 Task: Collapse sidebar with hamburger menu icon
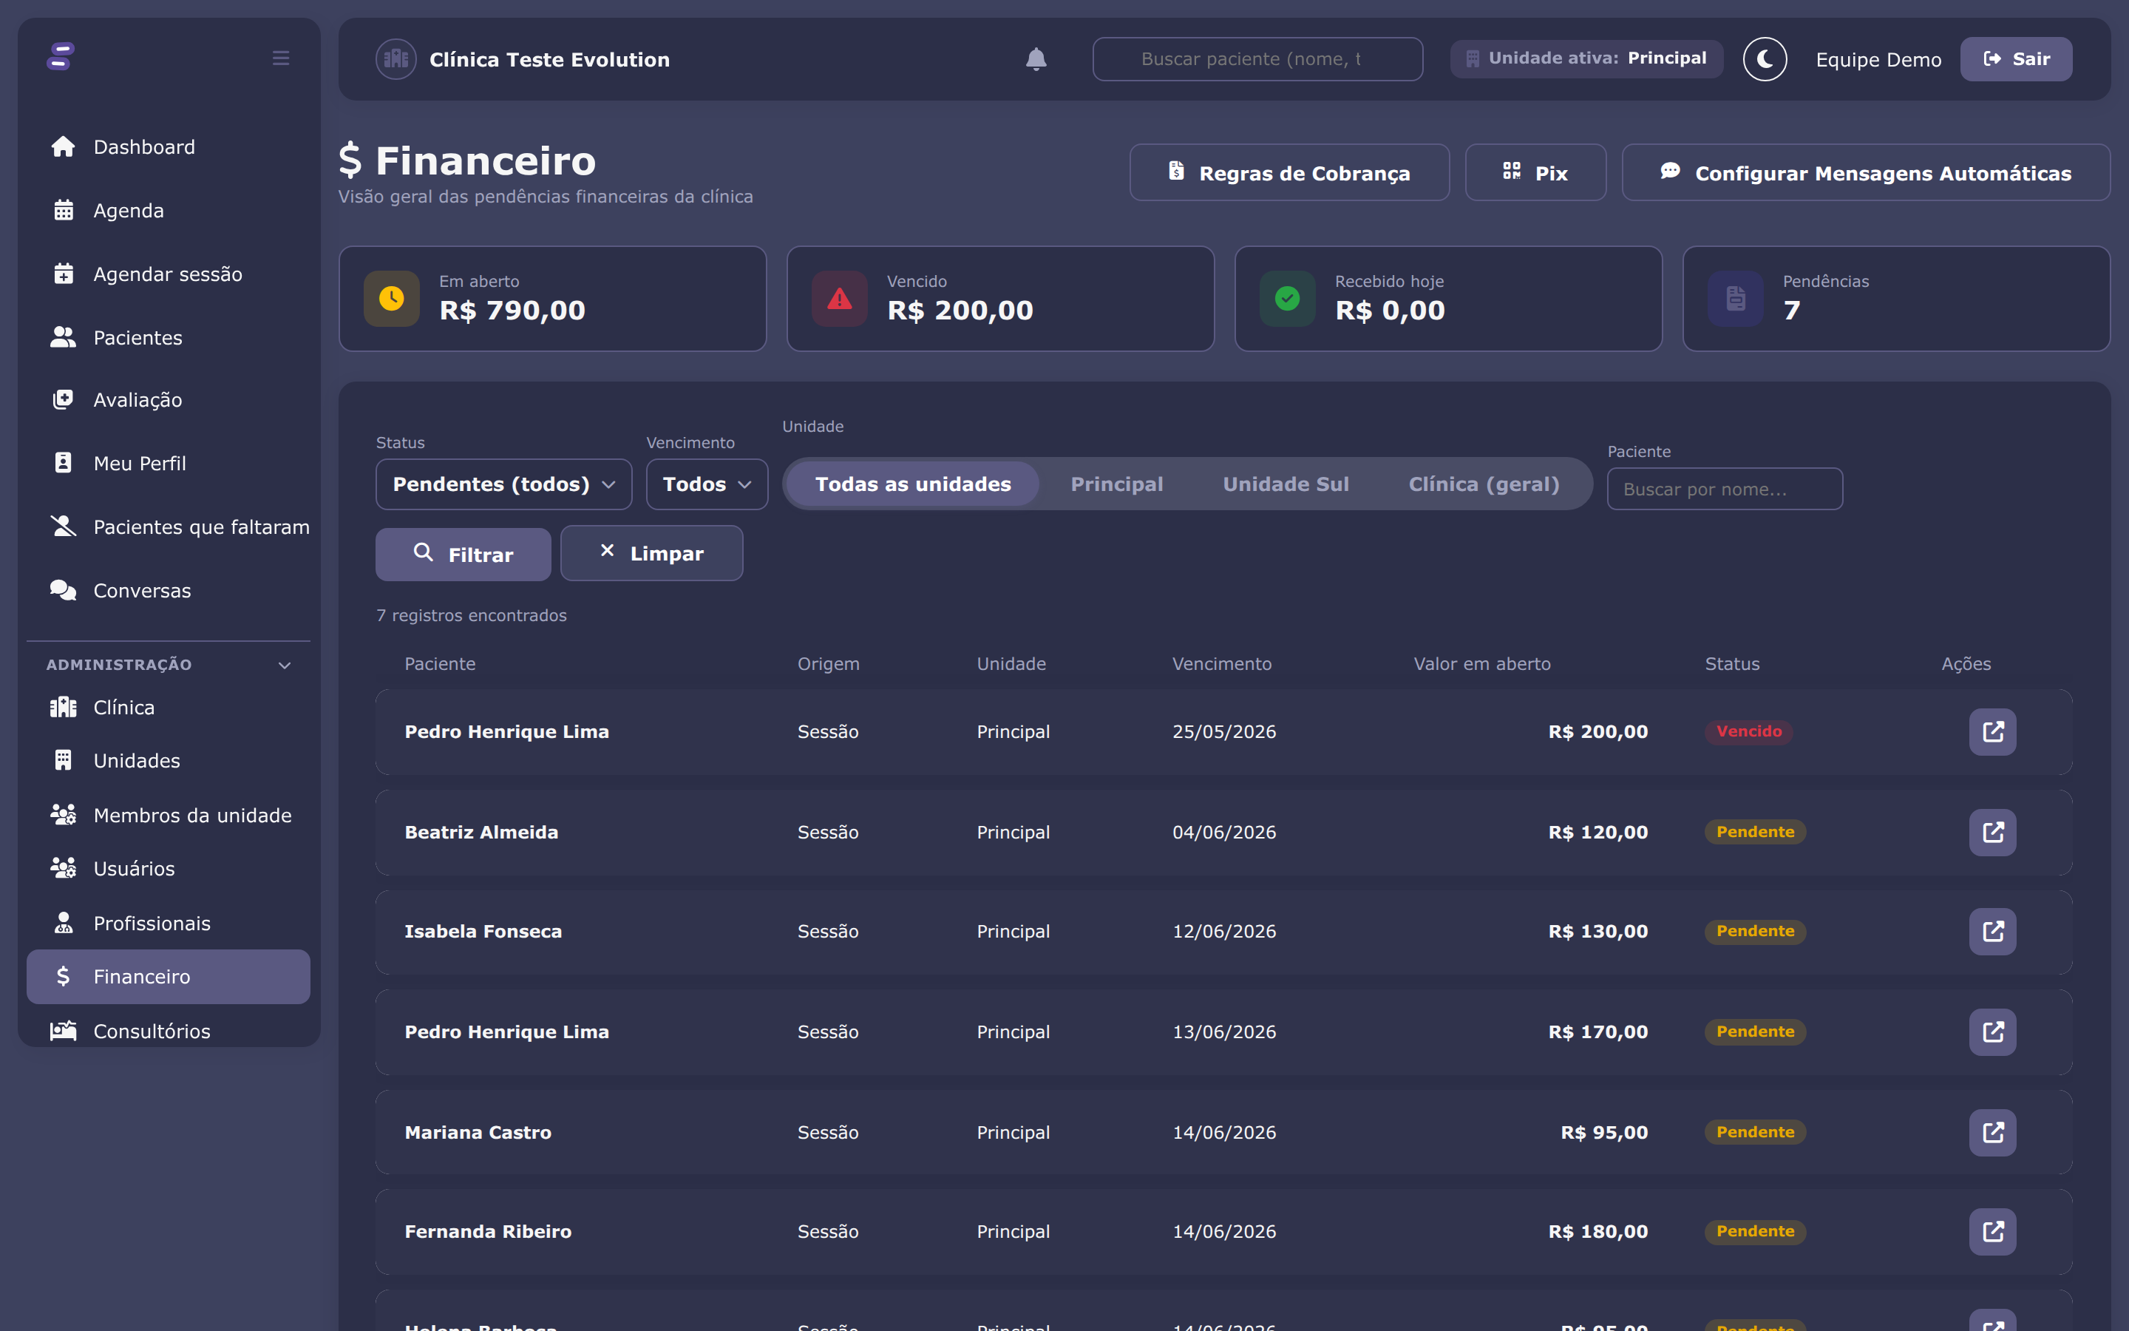(281, 58)
